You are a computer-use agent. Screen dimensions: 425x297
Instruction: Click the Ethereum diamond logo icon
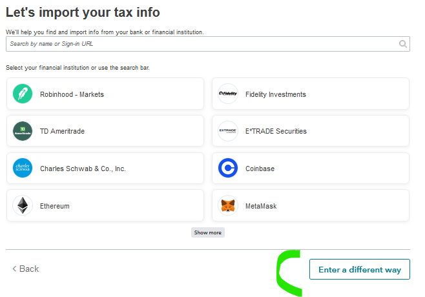(23, 205)
